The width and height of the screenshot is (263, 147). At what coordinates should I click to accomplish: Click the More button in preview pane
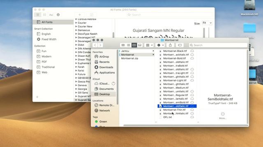click(223, 116)
